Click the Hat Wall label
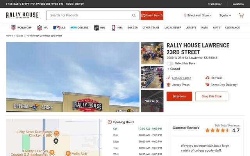This screenshot has width=250, height=156. [216, 78]
